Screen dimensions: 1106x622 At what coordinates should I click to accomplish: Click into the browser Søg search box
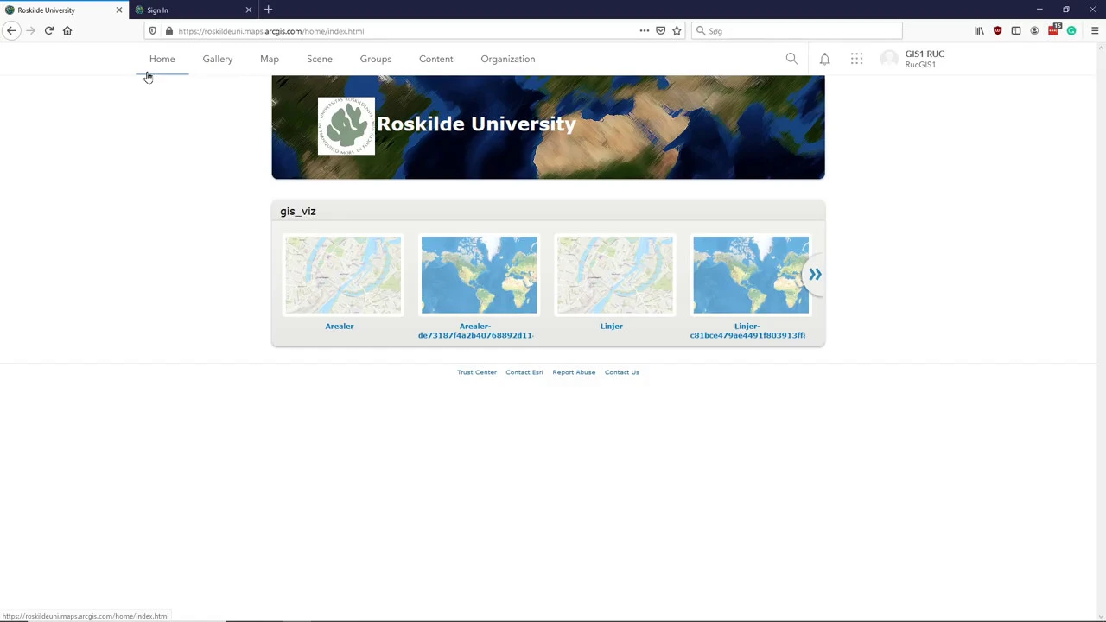coord(797,31)
